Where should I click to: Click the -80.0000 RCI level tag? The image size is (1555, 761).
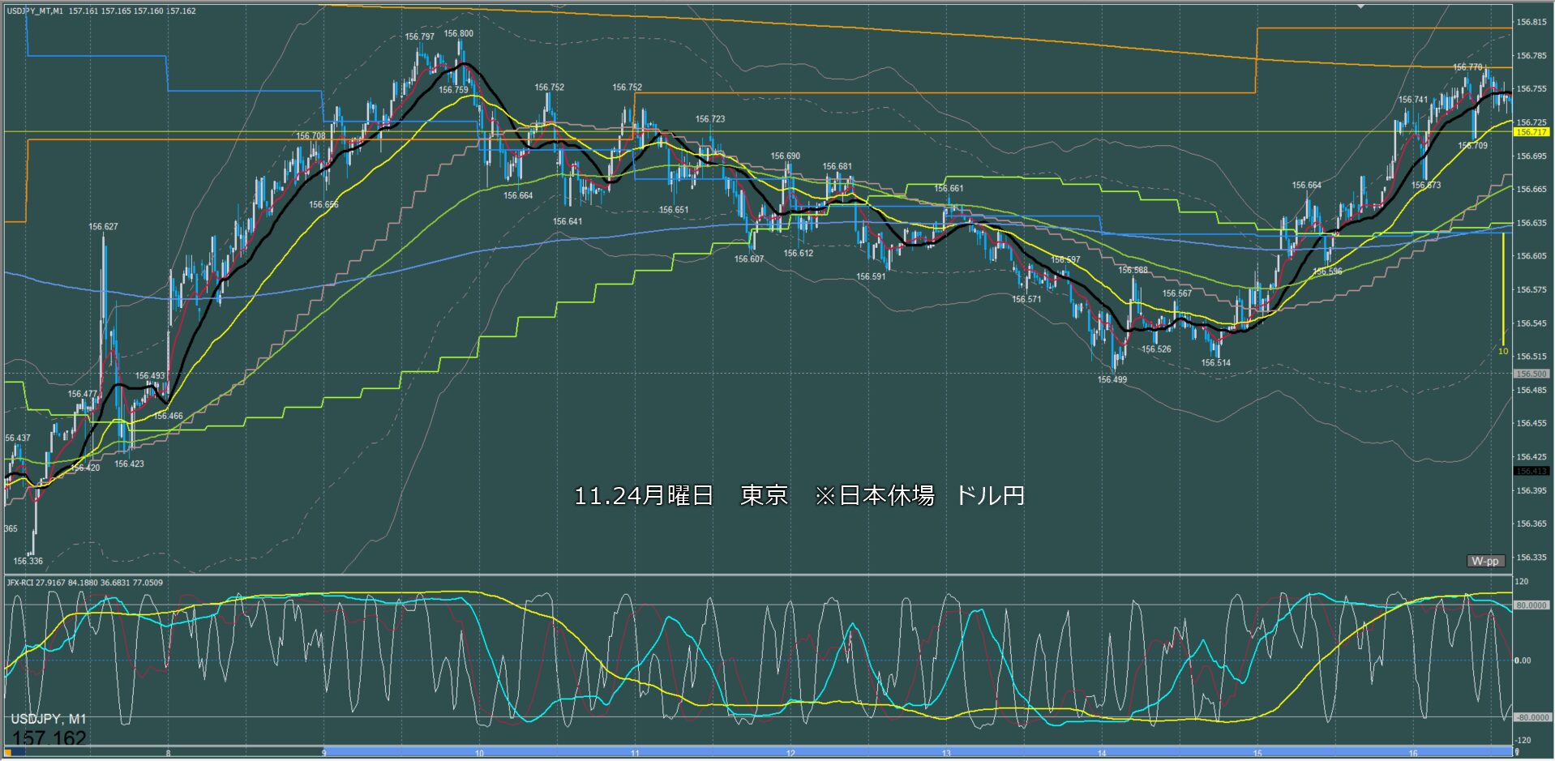1531,718
